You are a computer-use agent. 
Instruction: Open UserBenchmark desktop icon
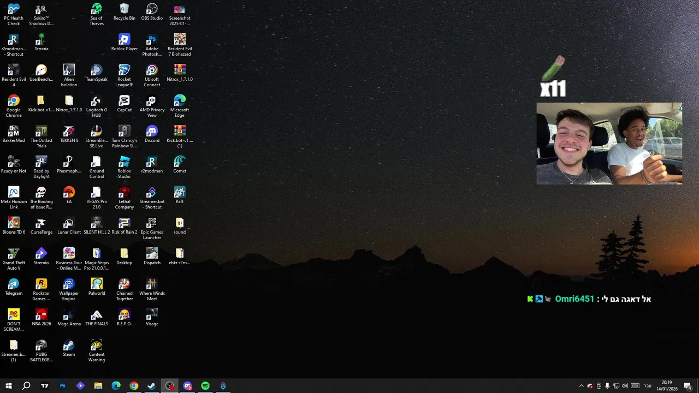click(x=41, y=73)
